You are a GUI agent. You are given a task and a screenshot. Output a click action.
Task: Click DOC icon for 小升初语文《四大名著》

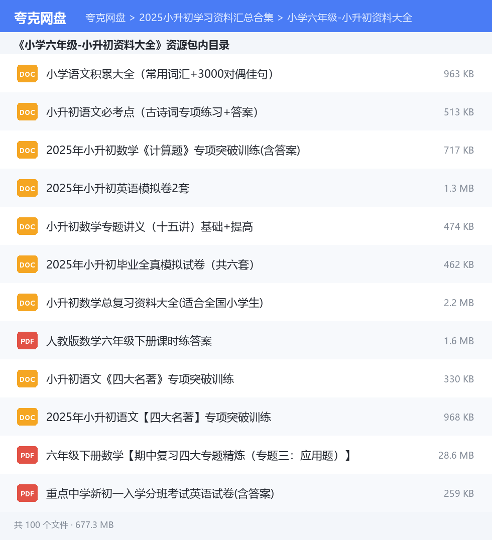[27, 379]
